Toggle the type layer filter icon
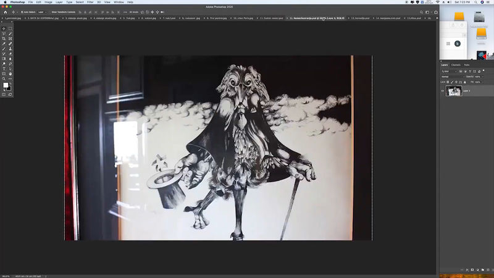Image resolution: width=494 pixels, height=278 pixels. [470, 71]
